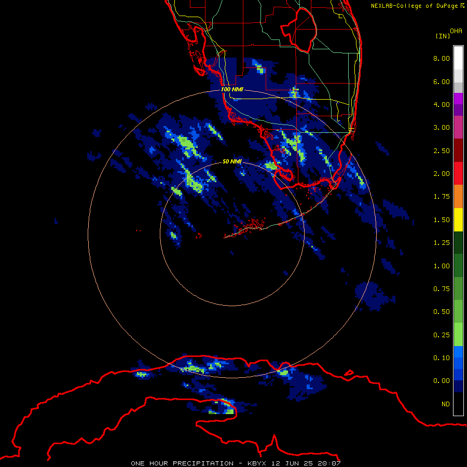Select the 0.10 legend value
The height and width of the screenshot is (467, 467).
442,358
